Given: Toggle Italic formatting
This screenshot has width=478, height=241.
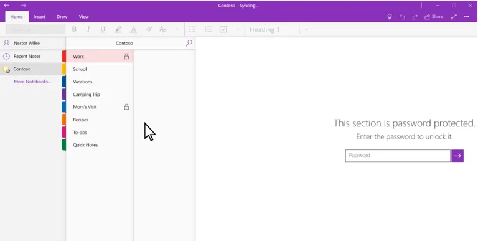Looking at the screenshot, I should 88,29.
